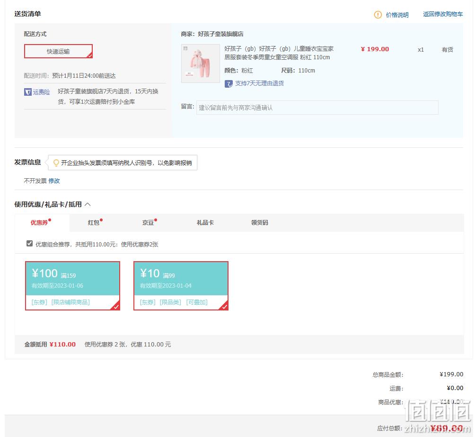Screen dimensions: 475x437
Task: Collapse the 使用优惠/礼品卡/抵用 section
Action: pyautogui.click(x=88, y=205)
